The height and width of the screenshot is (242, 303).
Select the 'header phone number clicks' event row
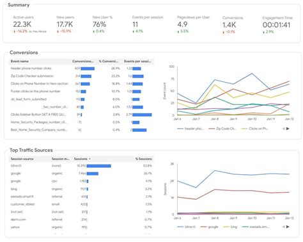pyautogui.click(x=81, y=69)
